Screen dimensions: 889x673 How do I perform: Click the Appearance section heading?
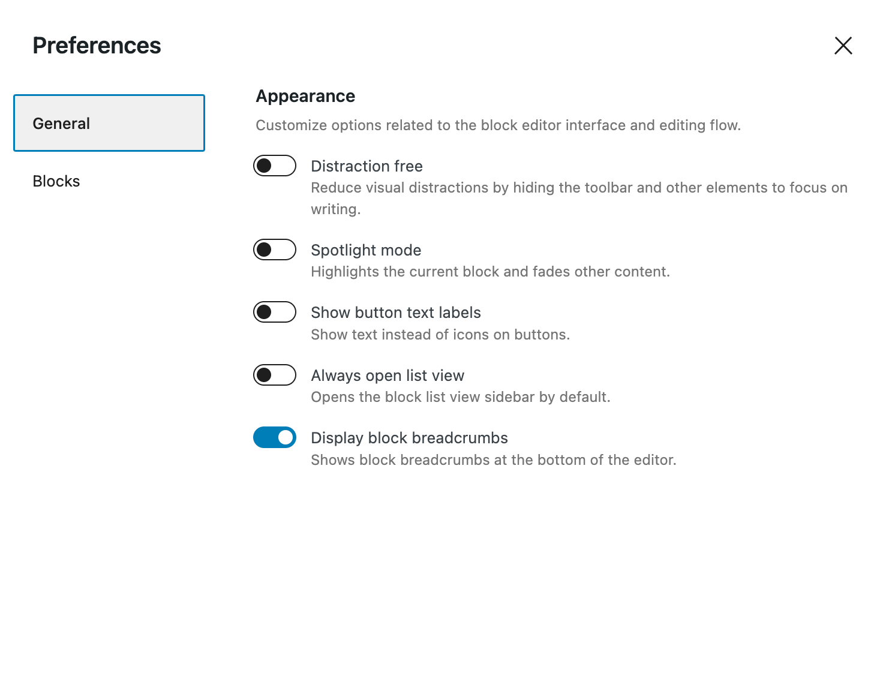point(305,96)
